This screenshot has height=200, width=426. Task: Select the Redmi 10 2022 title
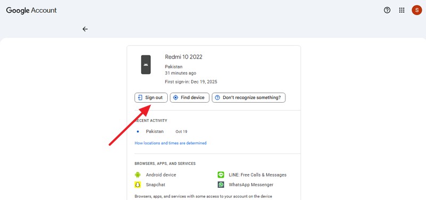pos(184,57)
